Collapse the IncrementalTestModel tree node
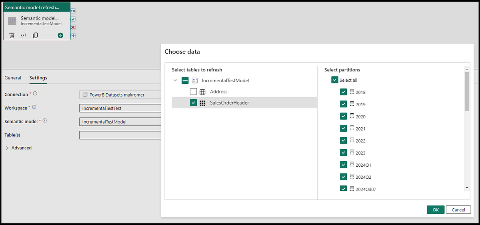 pyautogui.click(x=175, y=81)
